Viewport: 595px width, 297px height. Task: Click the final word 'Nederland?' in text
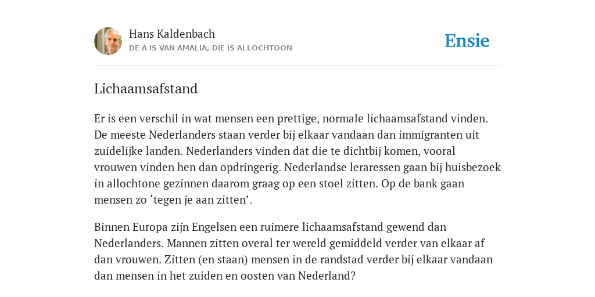coord(327,276)
